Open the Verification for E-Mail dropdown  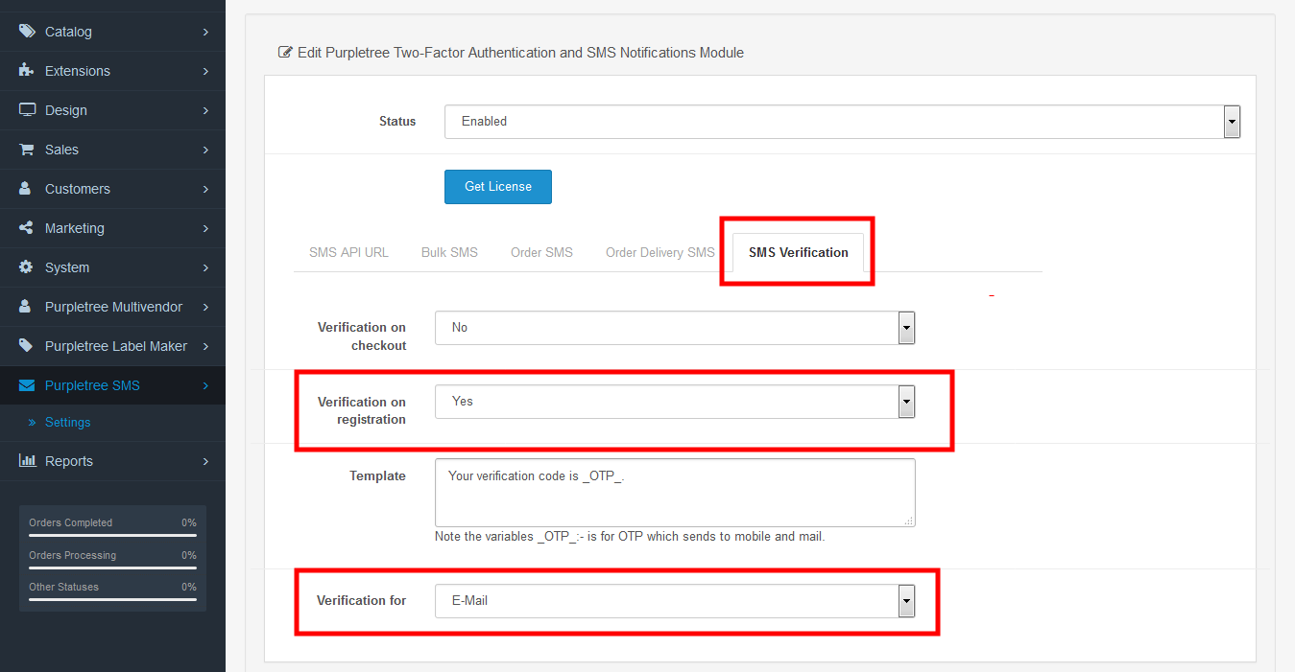point(675,601)
